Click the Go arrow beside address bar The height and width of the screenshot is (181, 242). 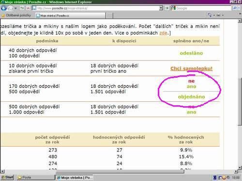click(x=166, y=8)
